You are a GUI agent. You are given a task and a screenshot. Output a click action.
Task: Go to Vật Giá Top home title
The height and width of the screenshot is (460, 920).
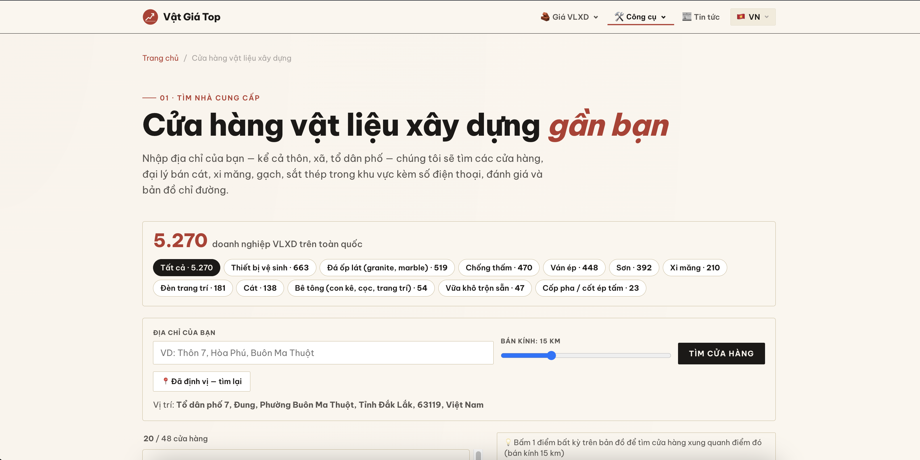point(192,17)
